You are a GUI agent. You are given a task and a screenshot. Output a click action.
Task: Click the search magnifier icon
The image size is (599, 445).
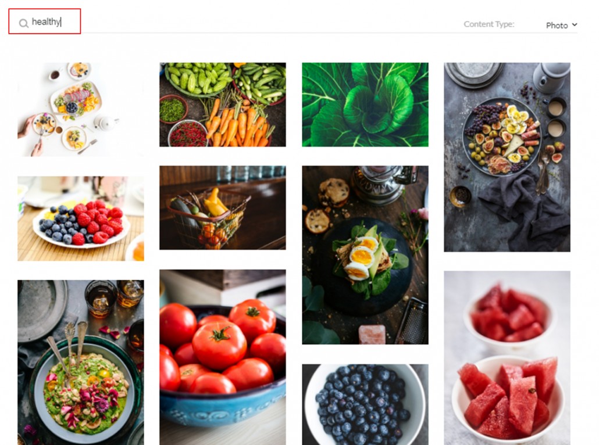point(24,23)
